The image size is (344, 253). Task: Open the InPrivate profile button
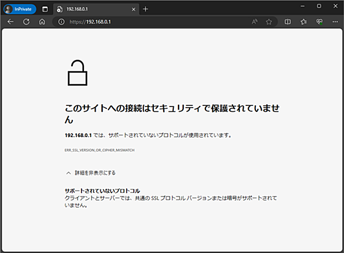click(x=20, y=9)
